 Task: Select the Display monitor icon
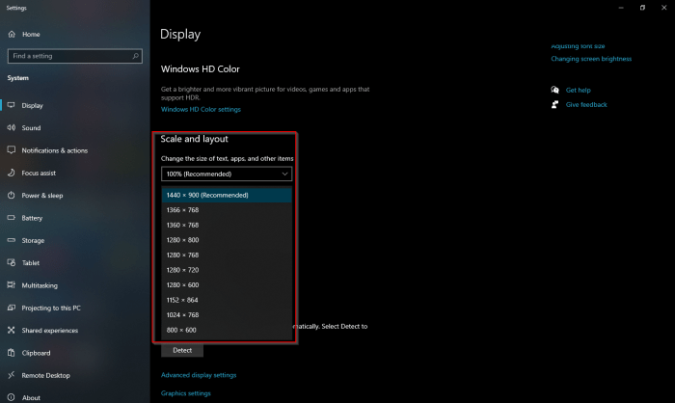(x=12, y=105)
